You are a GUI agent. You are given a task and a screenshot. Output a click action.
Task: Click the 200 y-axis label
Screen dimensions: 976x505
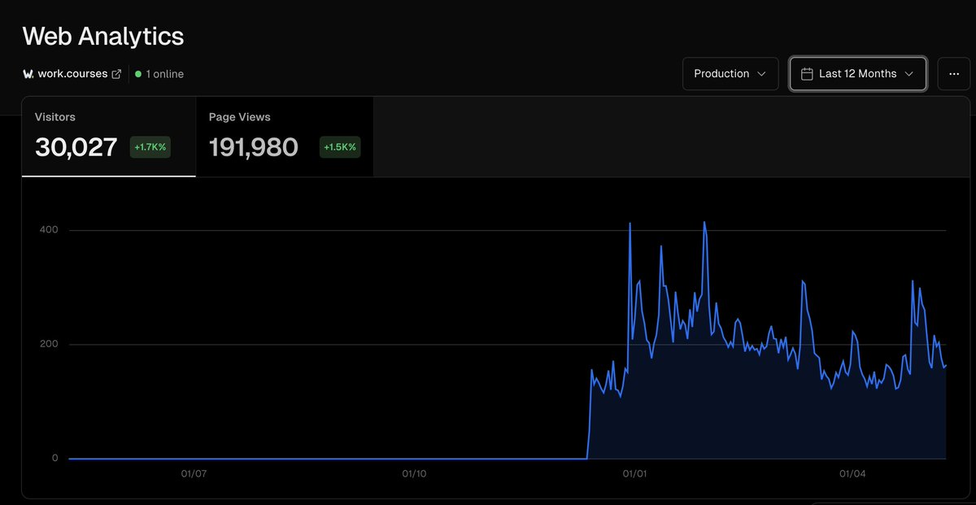click(x=49, y=344)
